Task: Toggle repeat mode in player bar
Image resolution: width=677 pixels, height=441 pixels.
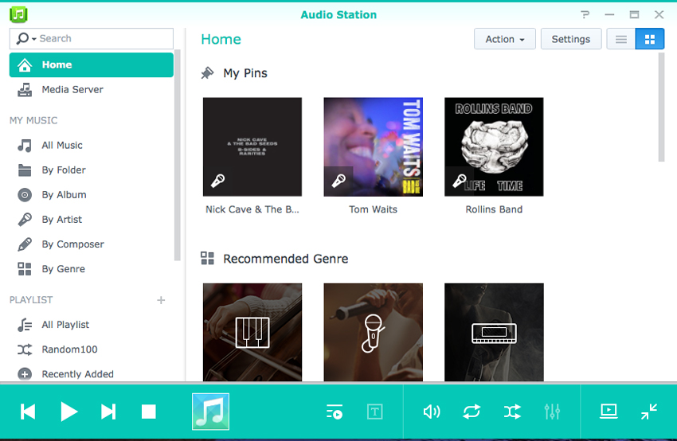Action: pos(472,412)
